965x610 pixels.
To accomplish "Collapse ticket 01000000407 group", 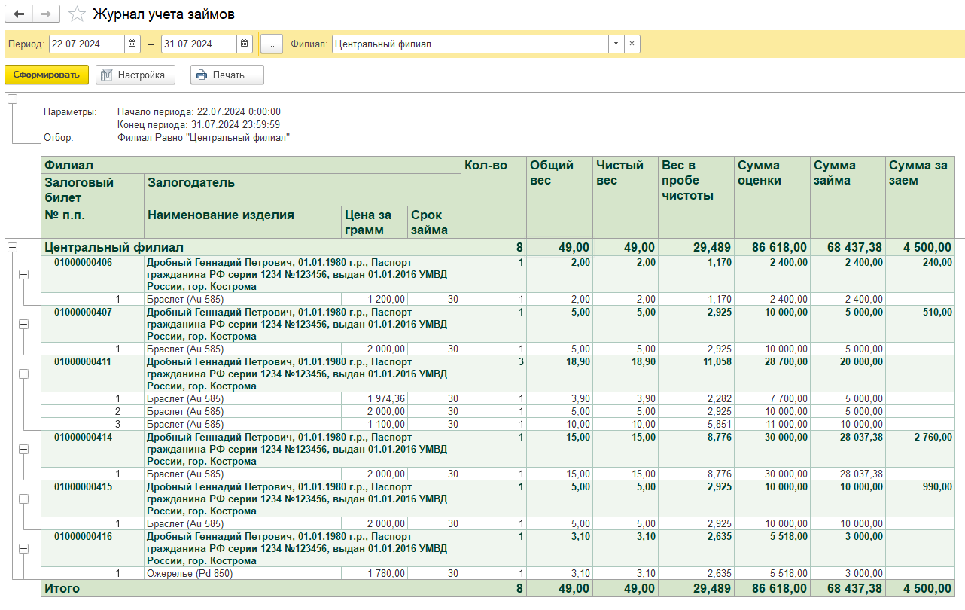I will pyautogui.click(x=23, y=324).
